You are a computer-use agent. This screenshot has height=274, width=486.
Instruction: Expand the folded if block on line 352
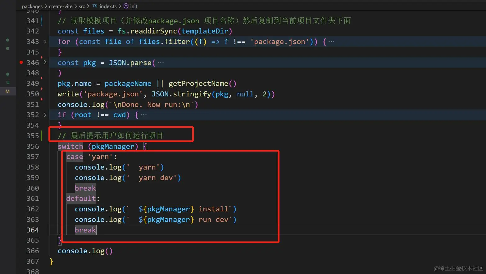coord(45,115)
